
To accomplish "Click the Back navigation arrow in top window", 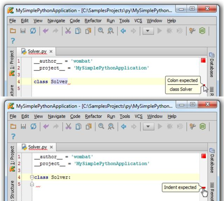I will tap(123, 31).
